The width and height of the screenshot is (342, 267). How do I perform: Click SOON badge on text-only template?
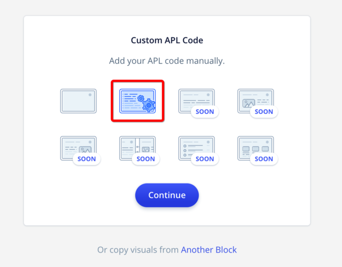click(205, 111)
